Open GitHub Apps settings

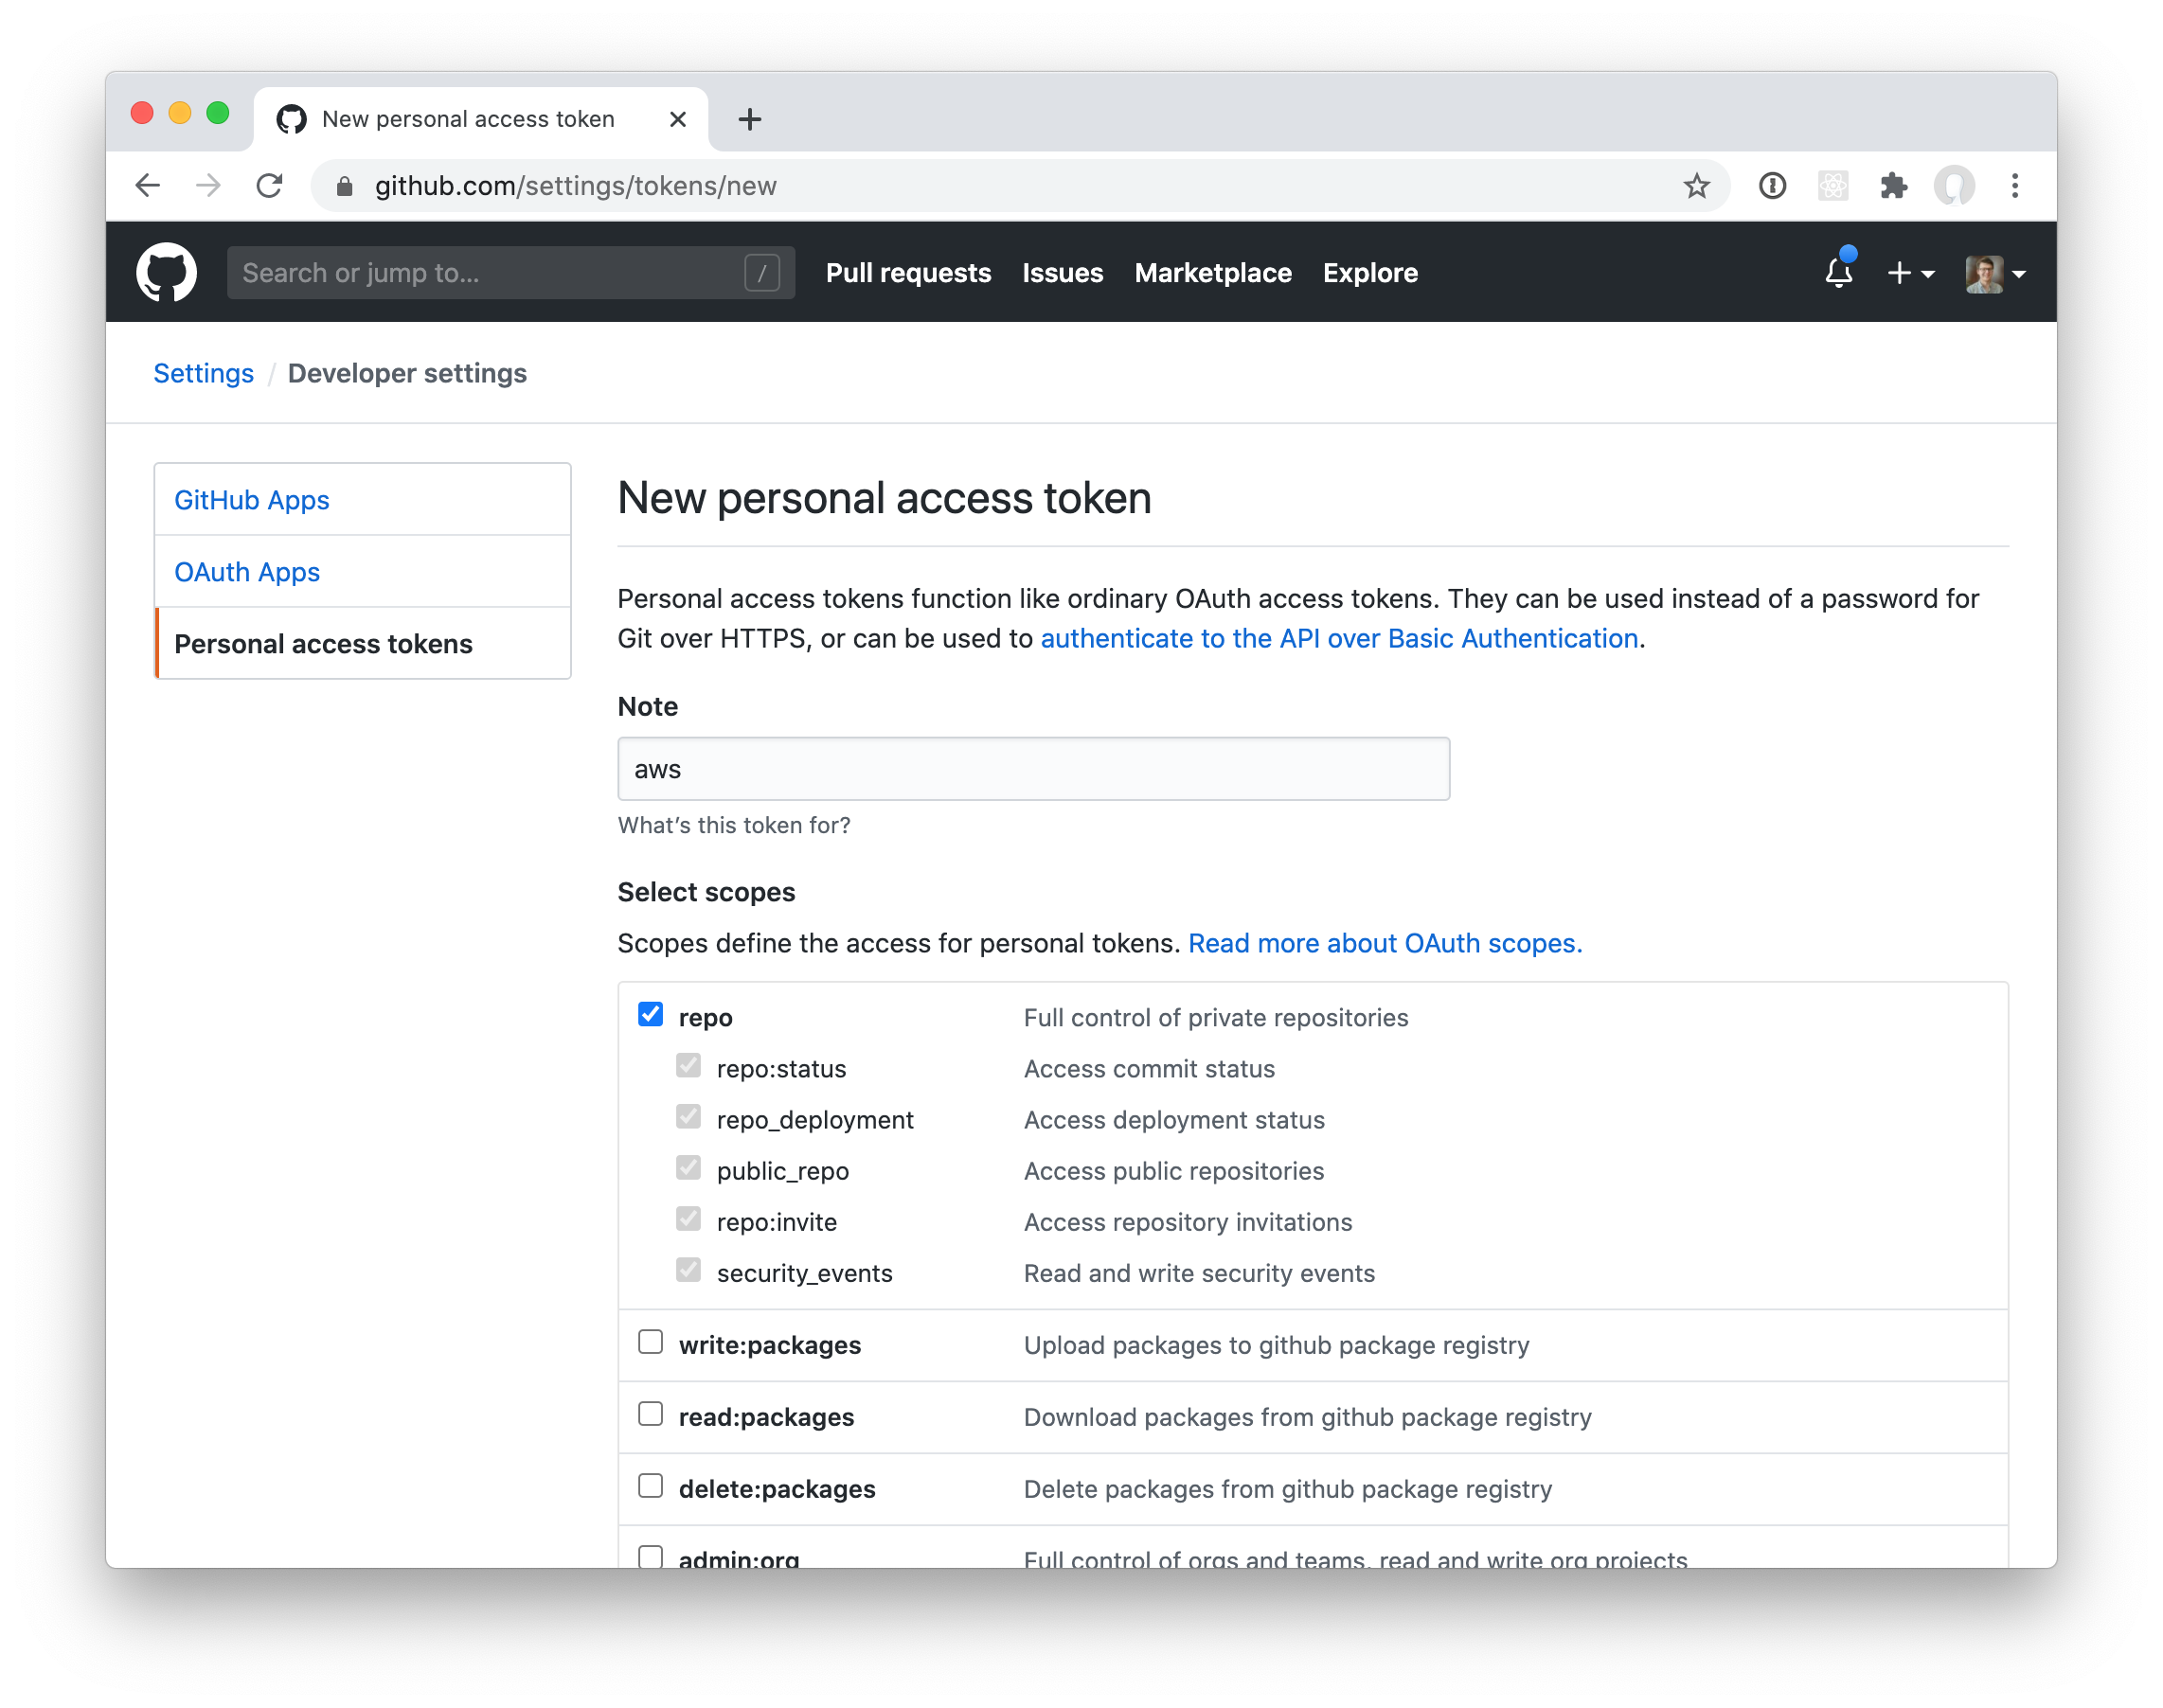point(251,499)
